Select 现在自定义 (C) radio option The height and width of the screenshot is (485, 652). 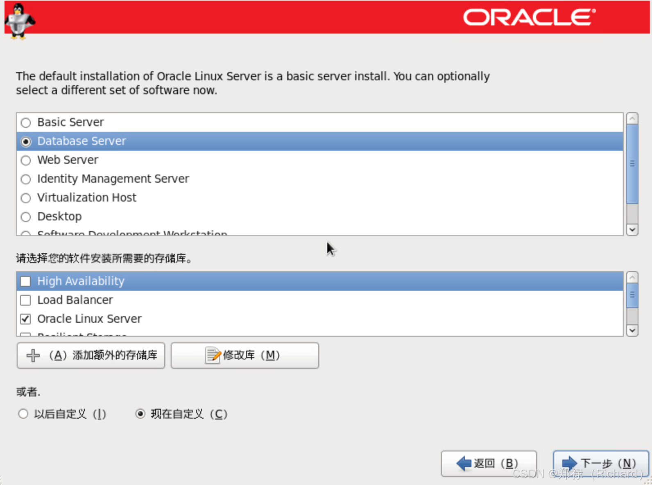[x=140, y=414]
